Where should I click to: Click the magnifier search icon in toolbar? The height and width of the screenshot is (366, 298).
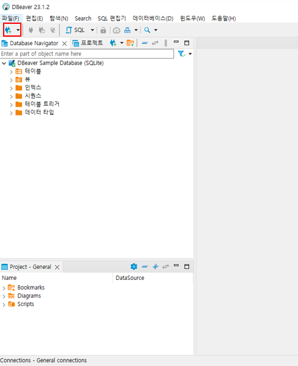[147, 30]
